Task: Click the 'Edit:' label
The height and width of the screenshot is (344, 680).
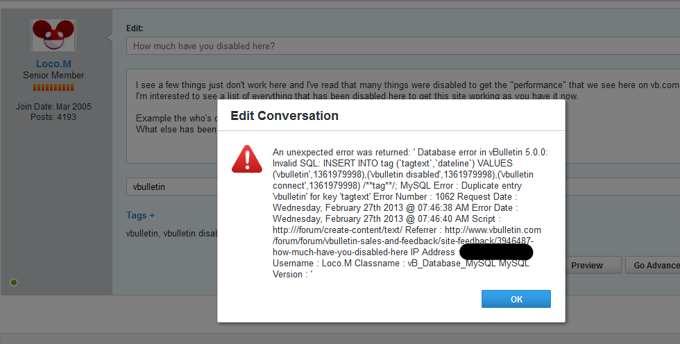Action: tap(135, 28)
